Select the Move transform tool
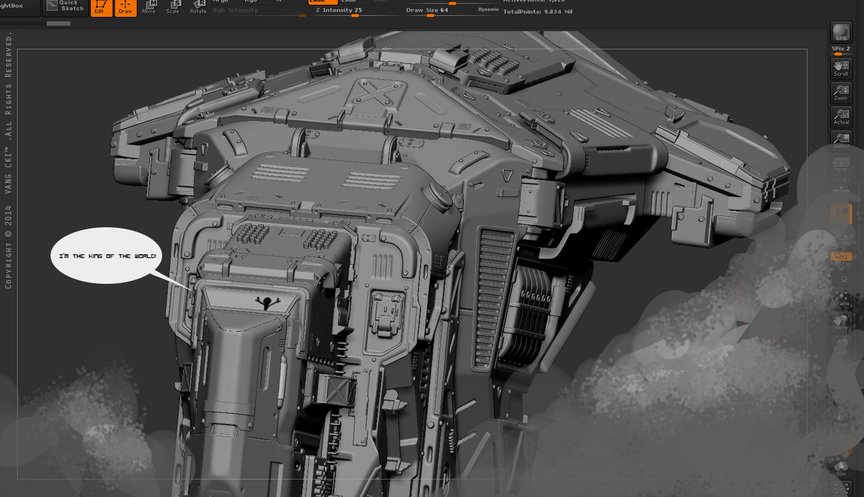 pyautogui.click(x=149, y=7)
